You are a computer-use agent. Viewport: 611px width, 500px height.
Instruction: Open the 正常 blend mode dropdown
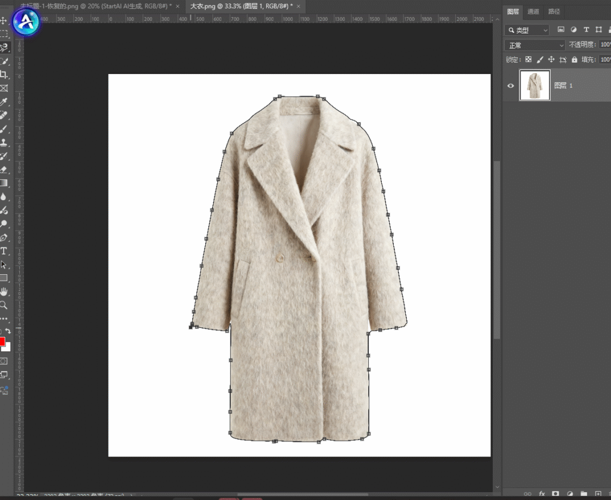[x=535, y=45]
